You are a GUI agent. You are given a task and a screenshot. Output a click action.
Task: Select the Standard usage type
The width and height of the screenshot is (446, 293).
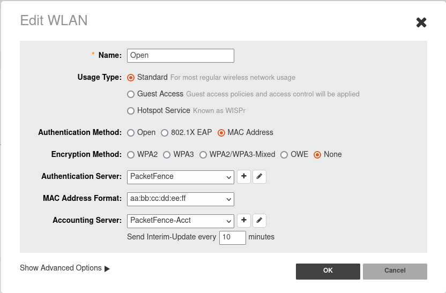pyautogui.click(x=131, y=78)
